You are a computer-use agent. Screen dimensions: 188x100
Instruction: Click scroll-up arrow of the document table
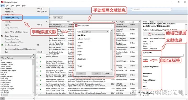139,22
